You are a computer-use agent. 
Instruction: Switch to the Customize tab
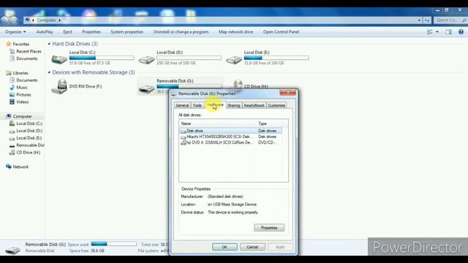tap(276, 105)
